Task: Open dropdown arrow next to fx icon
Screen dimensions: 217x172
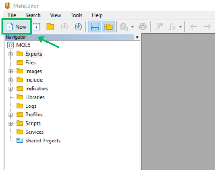Action: click(181, 27)
